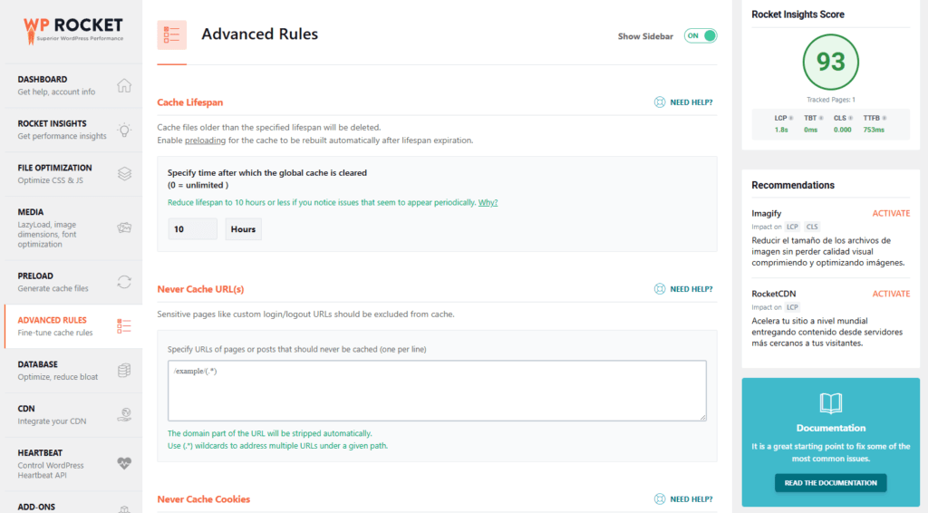Viewport: 928px width, 513px height.
Task: Click lifebuoy icon beside Cache Lifespan help
Action: click(x=660, y=102)
